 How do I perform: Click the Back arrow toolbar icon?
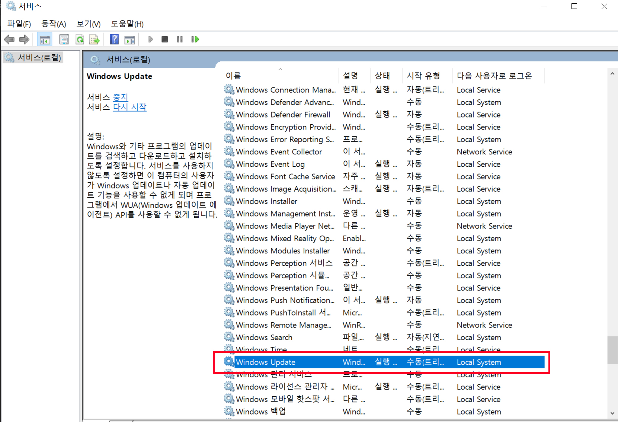pos(9,39)
